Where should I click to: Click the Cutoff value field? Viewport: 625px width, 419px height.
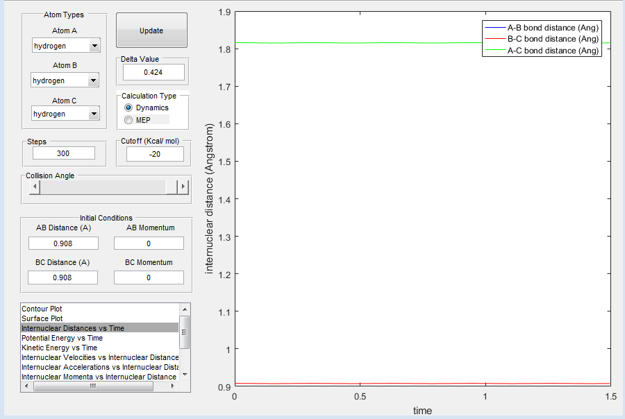pos(155,154)
